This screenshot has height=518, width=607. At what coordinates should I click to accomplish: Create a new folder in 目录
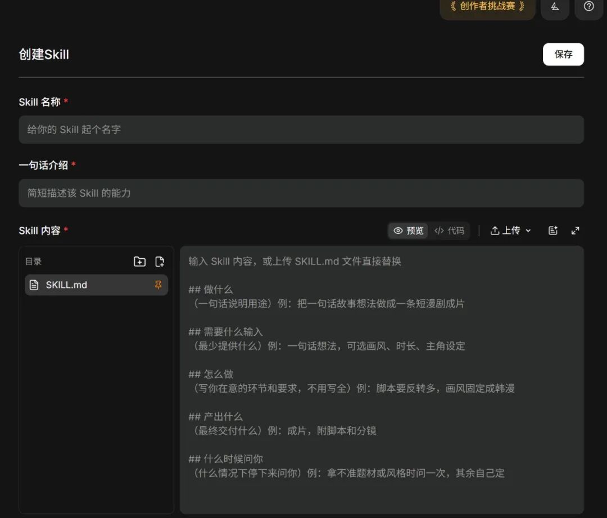point(139,262)
